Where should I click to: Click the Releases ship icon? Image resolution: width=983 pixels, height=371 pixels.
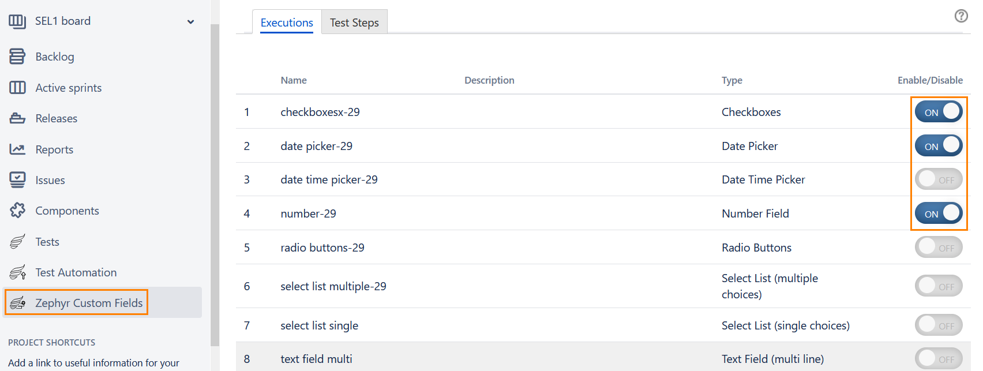[x=17, y=118]
